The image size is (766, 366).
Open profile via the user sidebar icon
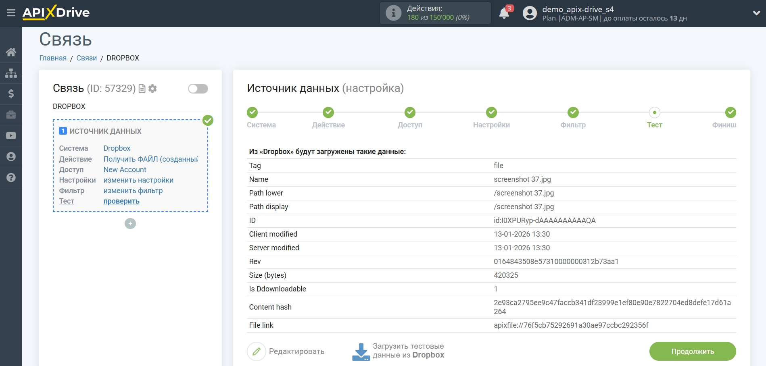[11, 157]
